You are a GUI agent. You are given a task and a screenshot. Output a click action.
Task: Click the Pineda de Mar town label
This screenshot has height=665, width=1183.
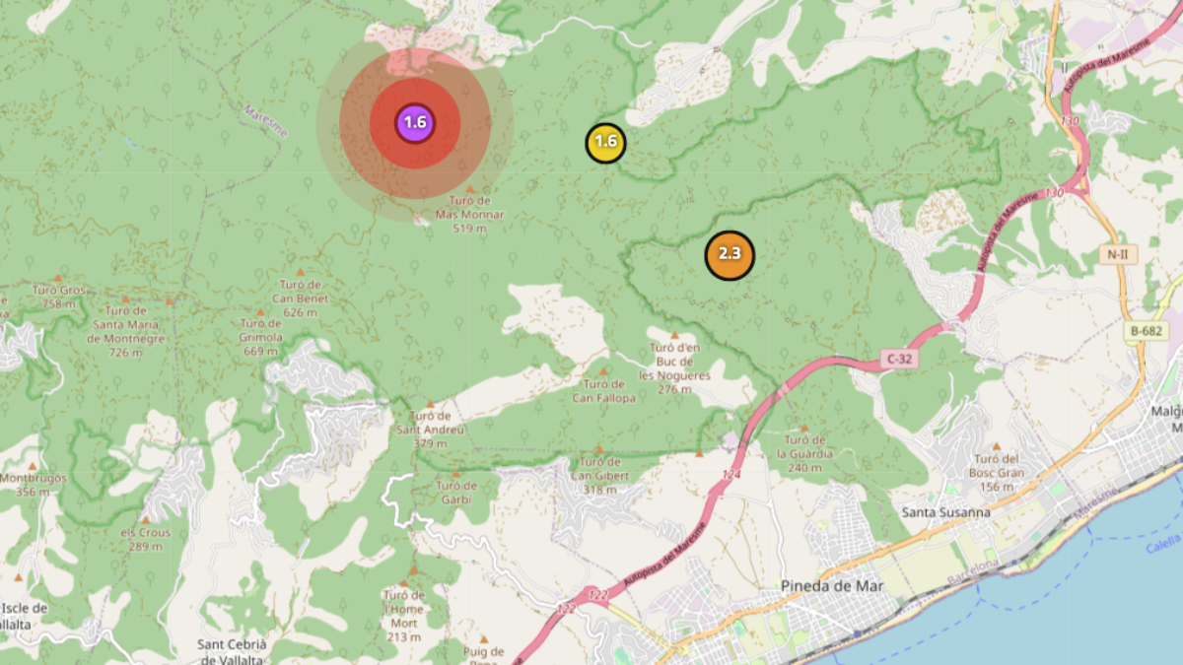(832, 586)
